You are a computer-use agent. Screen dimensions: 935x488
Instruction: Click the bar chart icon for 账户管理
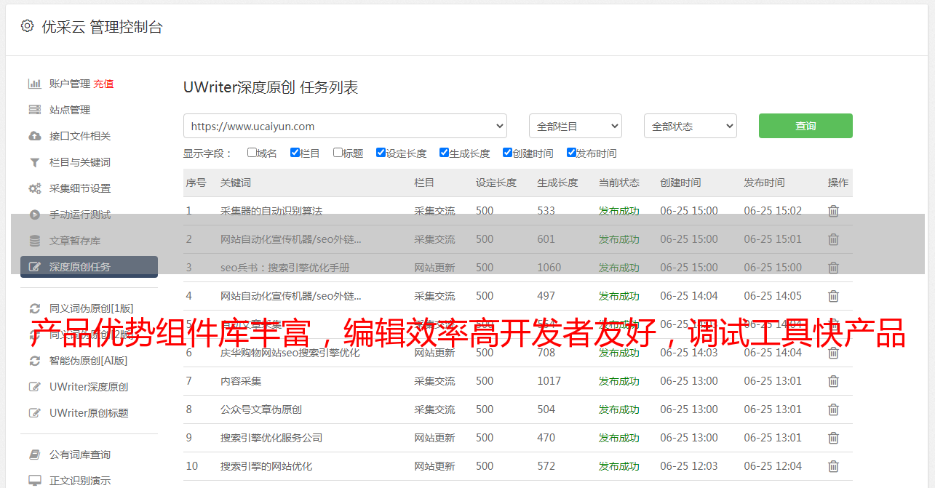pyautogui.click(x=34, y=84)
